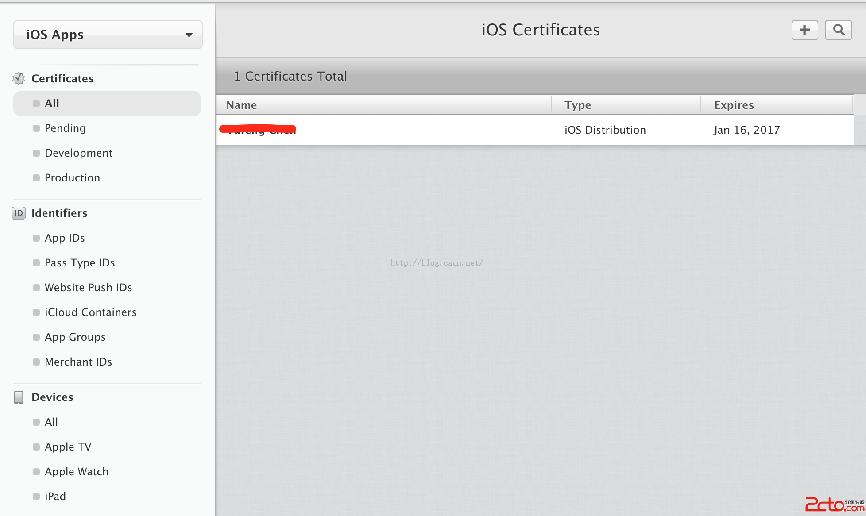Sort by Name column header
This screenshot has height=516, width=866.
click(x=242, y=105)
